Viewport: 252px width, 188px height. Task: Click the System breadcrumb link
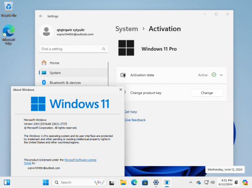tap(126, 29)
